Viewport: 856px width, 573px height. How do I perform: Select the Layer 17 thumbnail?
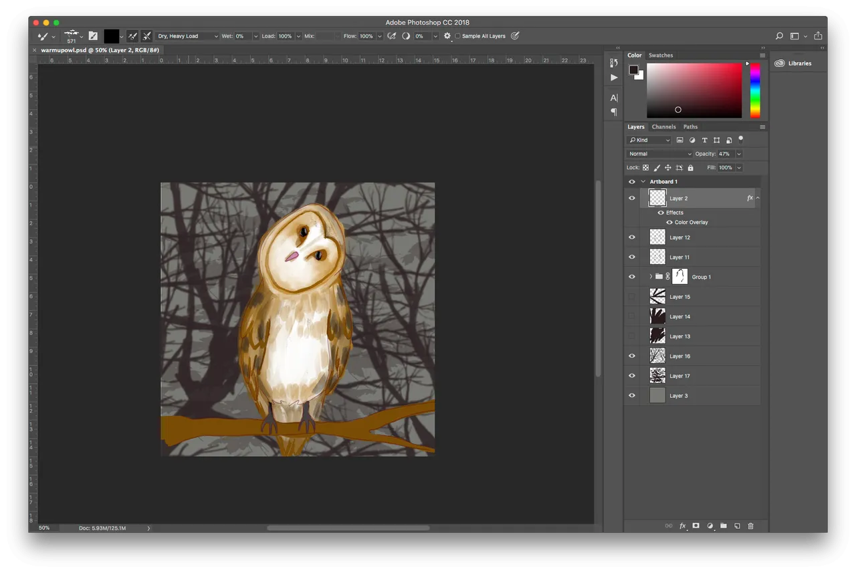point(657,376)
